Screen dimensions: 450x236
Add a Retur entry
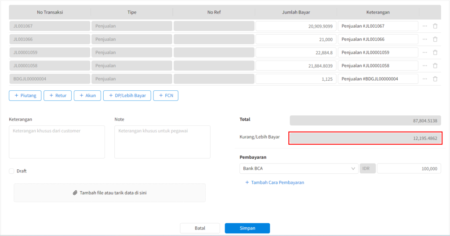click(x=58, y=96)
